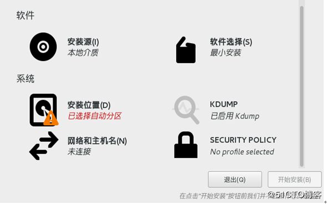Click the software selection package icon

click(186, 50)
